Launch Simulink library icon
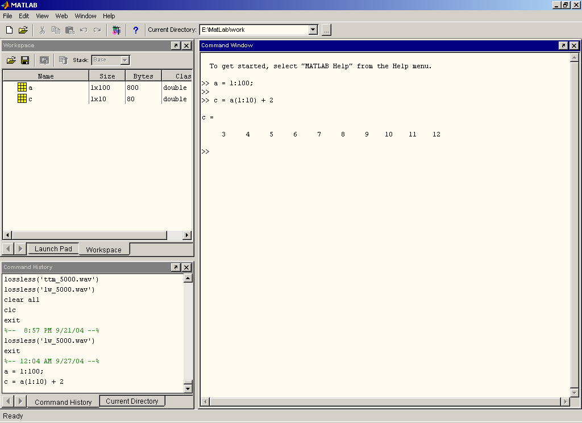The height and width of the screenshot is (423, 582). click(x=117, y=30)
